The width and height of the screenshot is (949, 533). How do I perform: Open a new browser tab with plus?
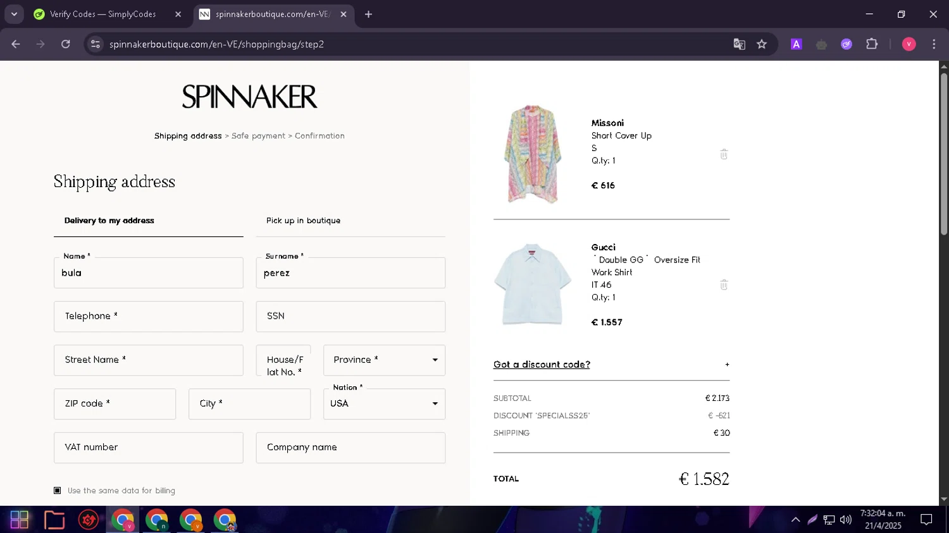[369, 15]
